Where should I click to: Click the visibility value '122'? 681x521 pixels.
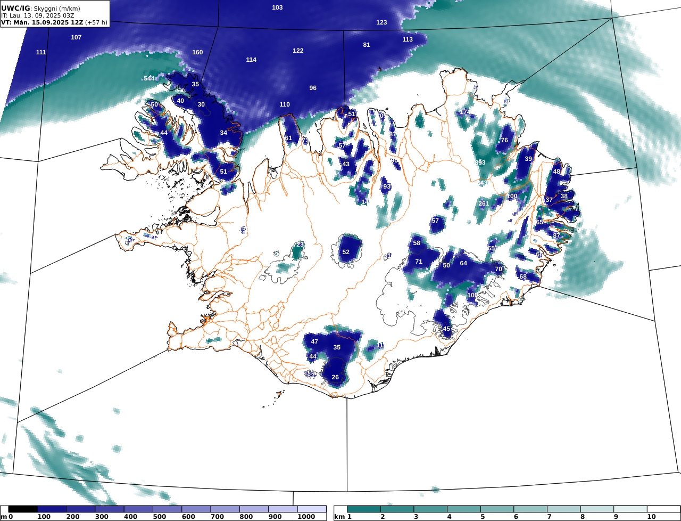pos(298,51)
